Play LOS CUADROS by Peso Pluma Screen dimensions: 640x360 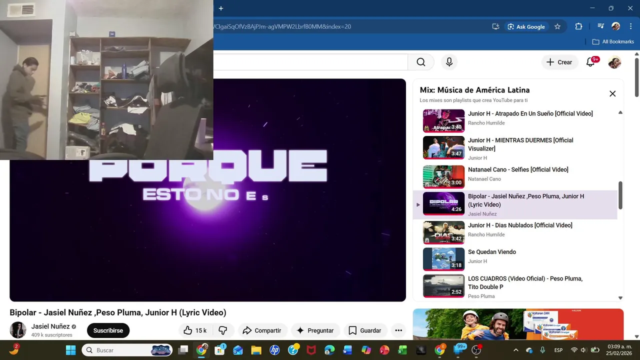(515, 286)
